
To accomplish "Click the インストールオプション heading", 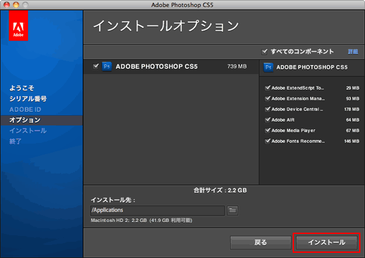I will pos(166,26).
